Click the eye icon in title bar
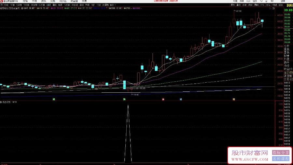 (x=272, y=1)
